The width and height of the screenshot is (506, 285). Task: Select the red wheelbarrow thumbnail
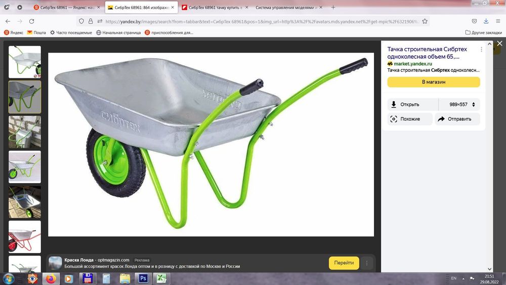pos(24,236)
